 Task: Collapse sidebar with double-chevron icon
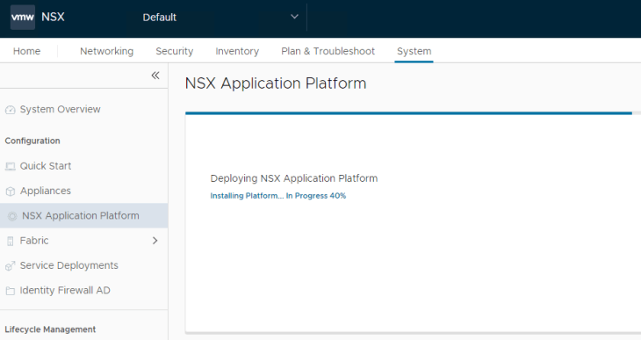click(x=155, y=76)
